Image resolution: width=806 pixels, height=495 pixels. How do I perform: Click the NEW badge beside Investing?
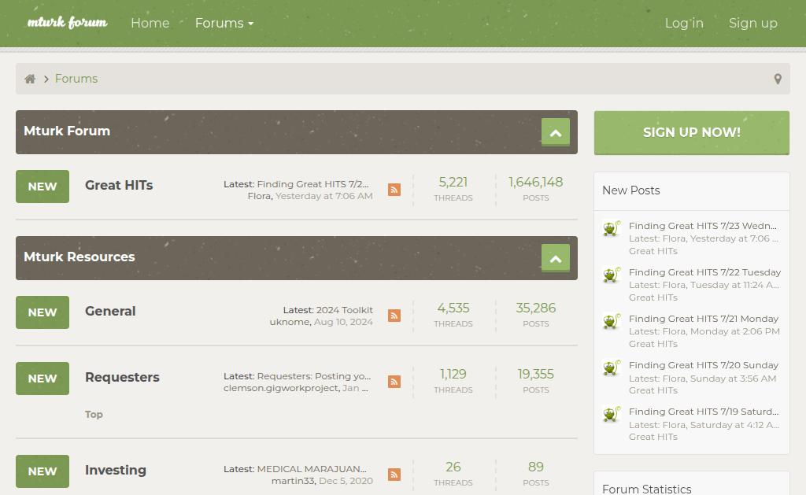tap(43, 471)
